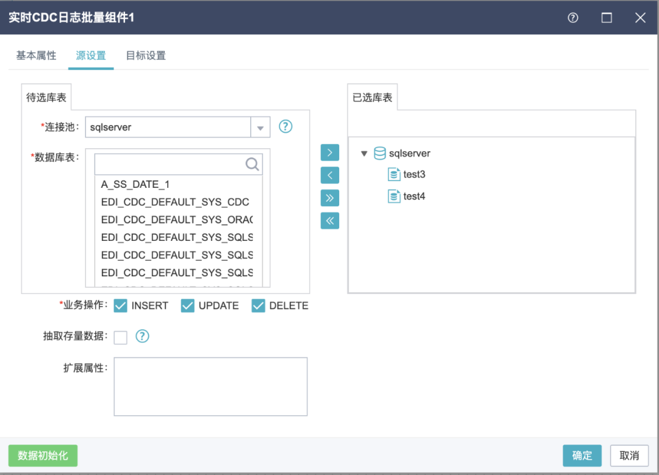659x475 pixels.
Task: Click the help icon next to connection pool
Action: point(286,127)
